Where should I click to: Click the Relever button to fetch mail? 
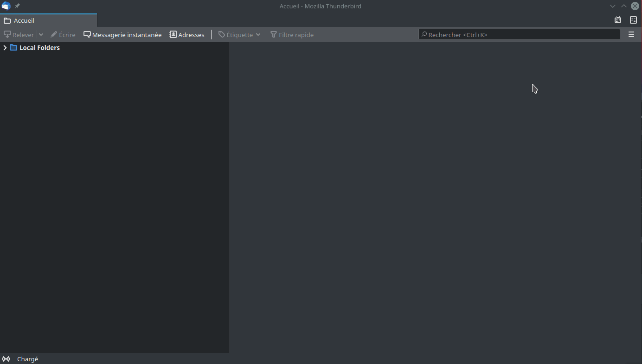coord(19,35)
